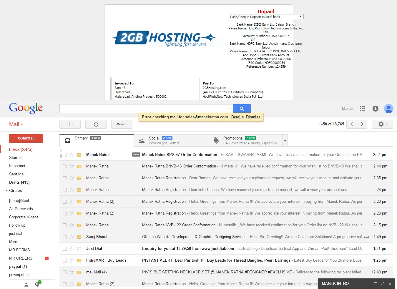Toggle importance marker on Suraj Bharati email
The image size is (397, 289).
79,237
